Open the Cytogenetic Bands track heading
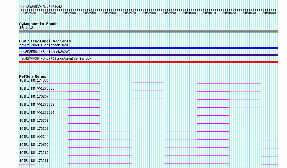Image resolution: width=287 pixels, height=168 pixels. point(38,24)
